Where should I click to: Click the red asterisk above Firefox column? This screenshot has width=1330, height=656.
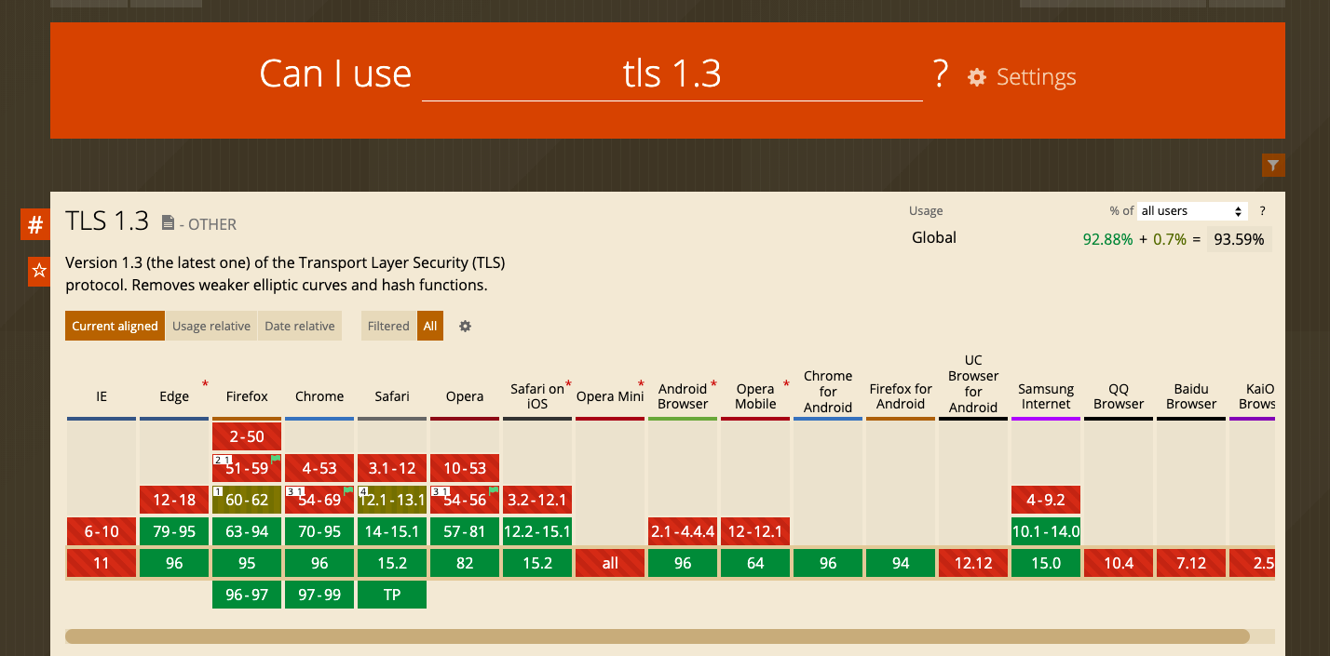[x=205, y=382]
